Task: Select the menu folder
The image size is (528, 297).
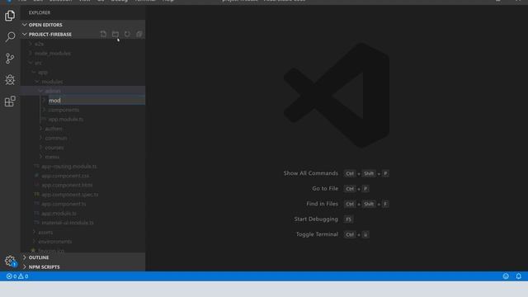Action: click(52, 157)
